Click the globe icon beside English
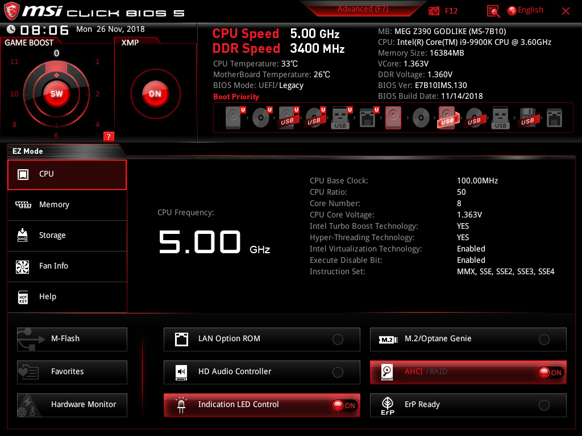582x436 pixels. tap(512, 11)
